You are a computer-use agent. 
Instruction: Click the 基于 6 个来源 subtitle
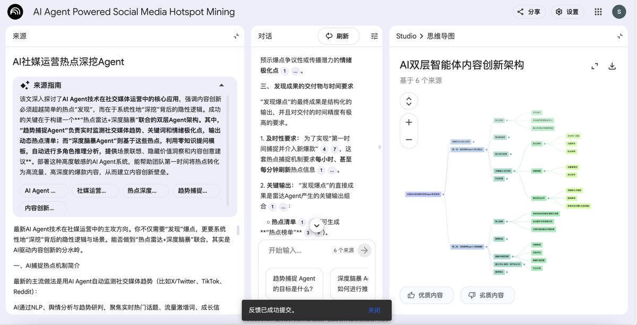click(x=421, y=81)
